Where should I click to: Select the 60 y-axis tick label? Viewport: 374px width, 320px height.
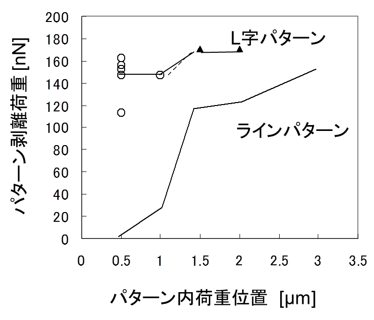tap(61, 173)
